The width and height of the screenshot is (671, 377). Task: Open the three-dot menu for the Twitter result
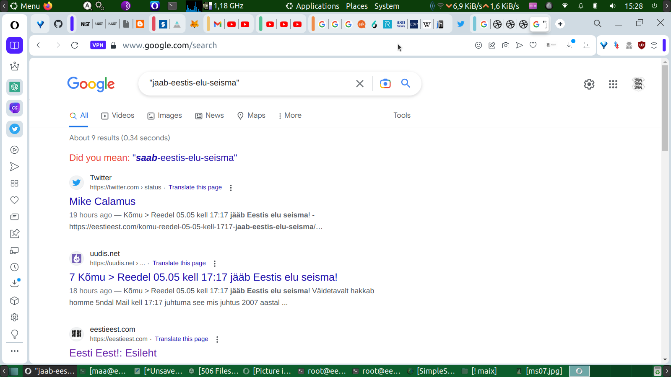(231, 188)
